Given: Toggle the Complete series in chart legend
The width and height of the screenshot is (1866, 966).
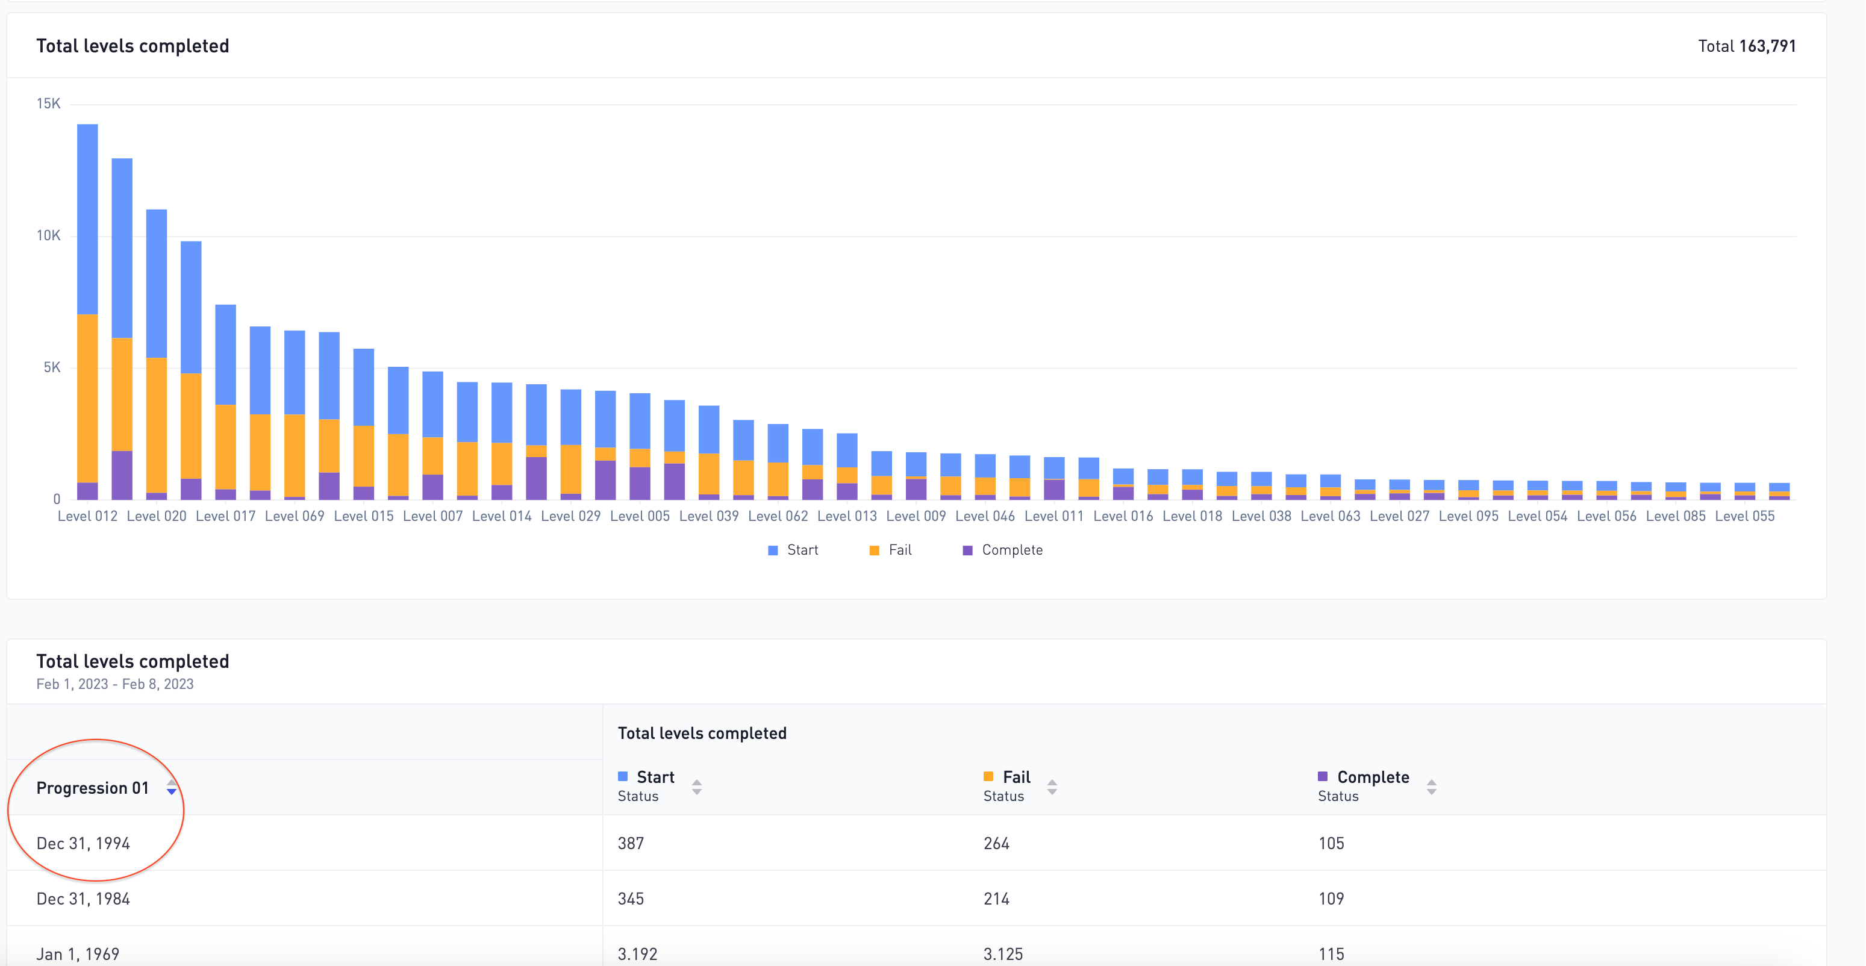Looking at the screenshot, I should point(1003,550).
